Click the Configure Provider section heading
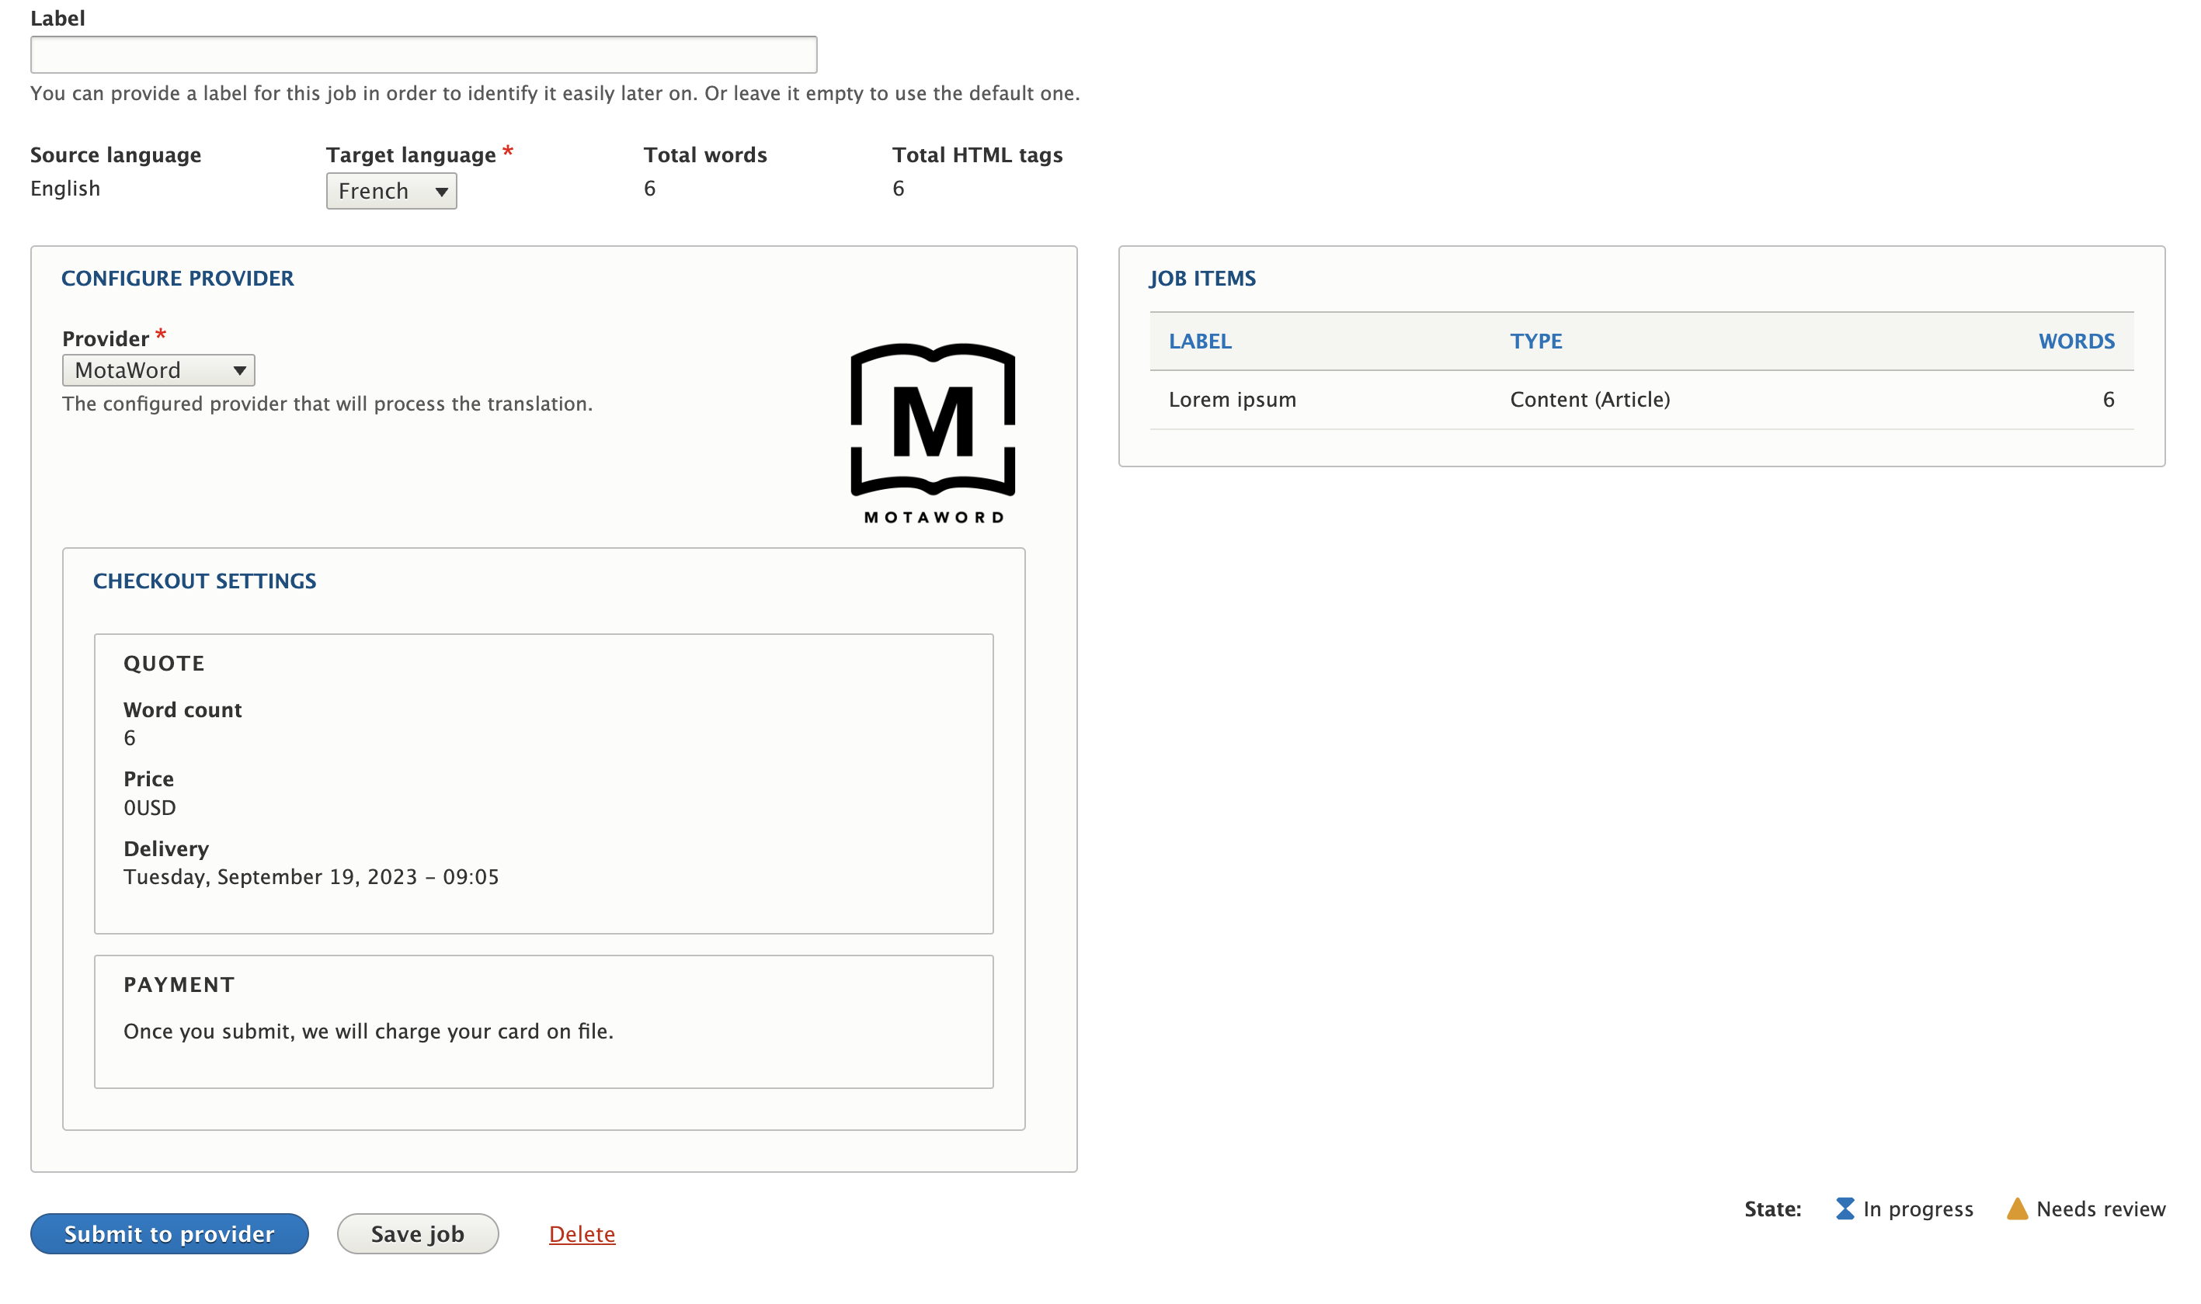Viewport: 2201px width, 1304px height. pyautogui.click(x=178, y=279)
